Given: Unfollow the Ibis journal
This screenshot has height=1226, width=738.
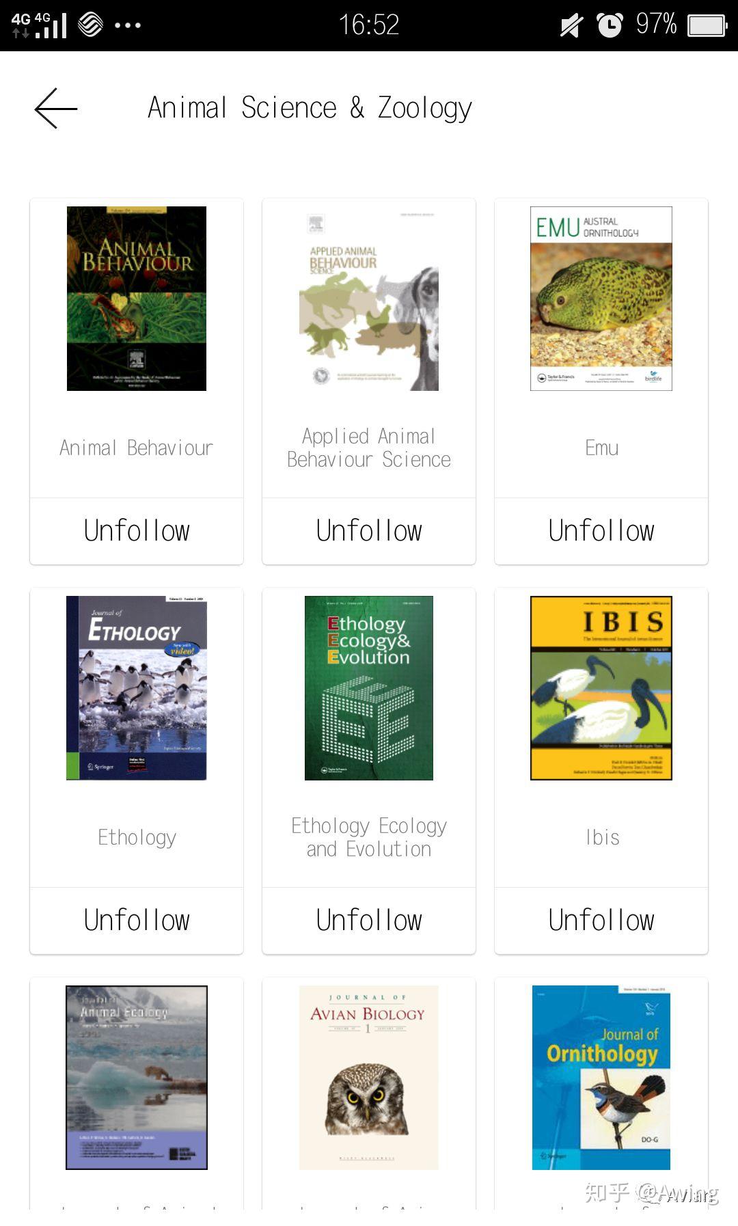Looking at the screenshot, I should 601,921.
